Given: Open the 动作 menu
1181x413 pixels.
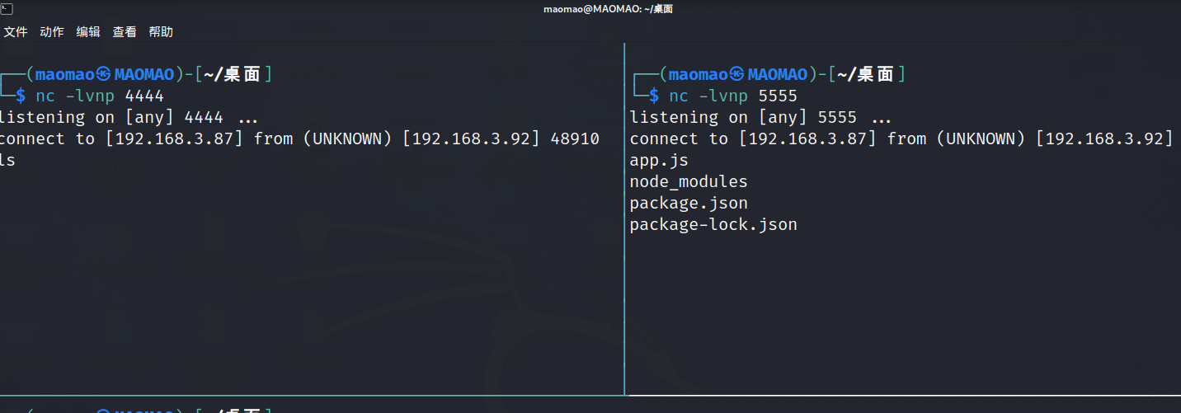Looking at the screenshot, I should pyautogui.click(x=52, y=32).
